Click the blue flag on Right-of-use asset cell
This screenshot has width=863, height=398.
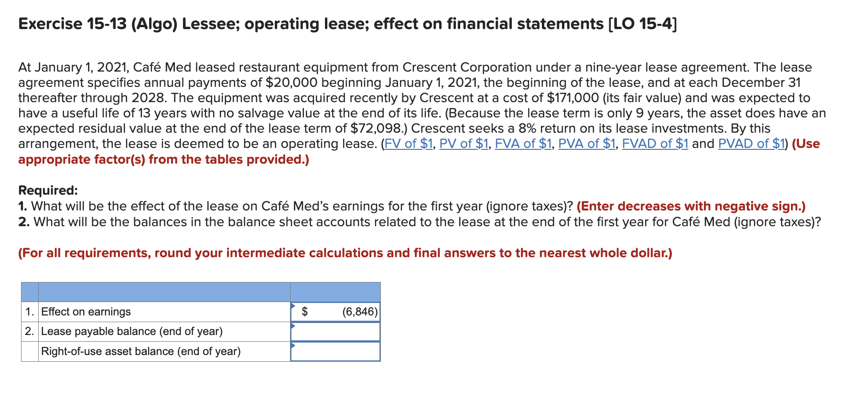point(293,346)
